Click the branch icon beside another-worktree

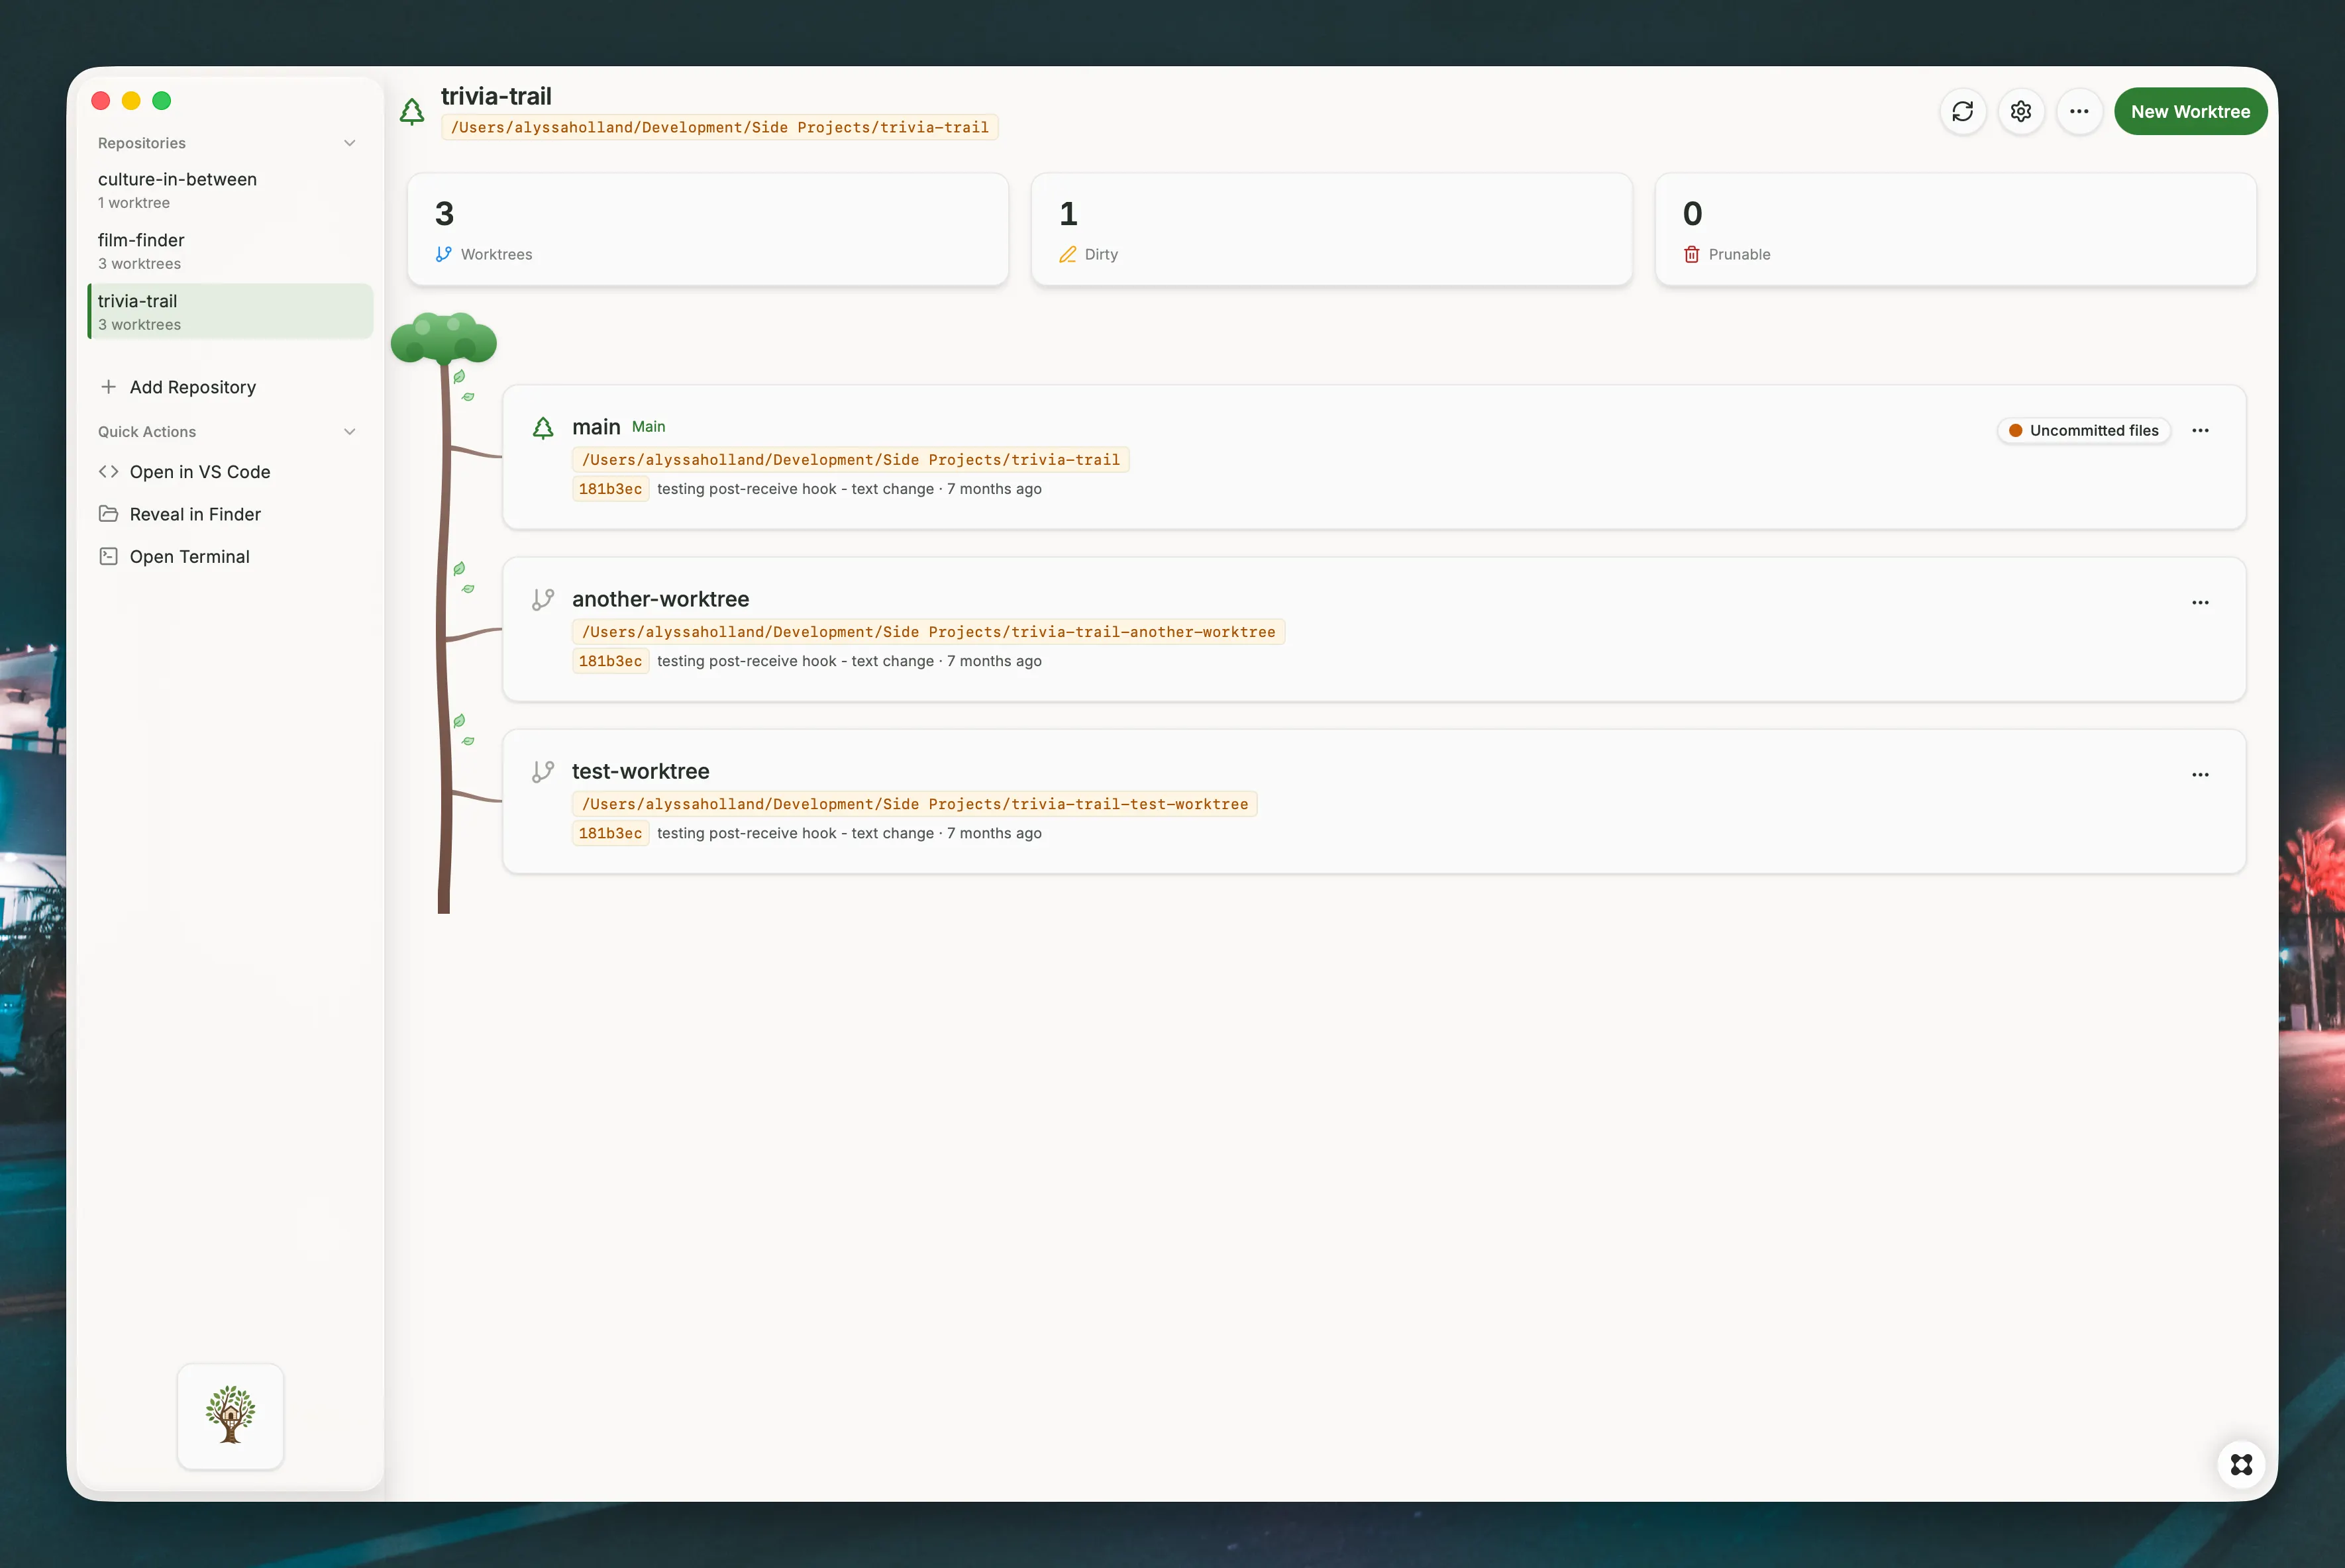click(543, 600)
